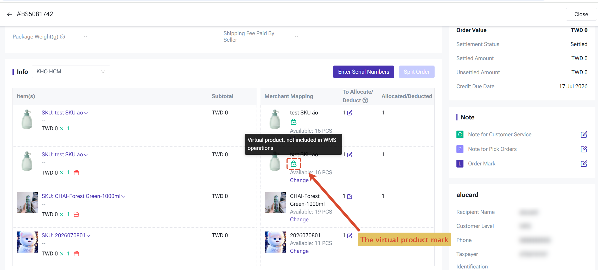Click Available: 11 PCS text
This screenshot has width=598, height=270.
(311, 243)
